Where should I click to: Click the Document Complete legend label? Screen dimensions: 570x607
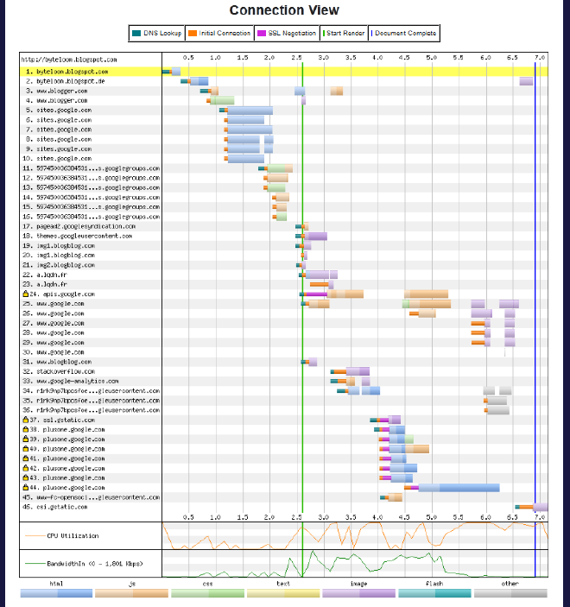click(x=405, y=34)
